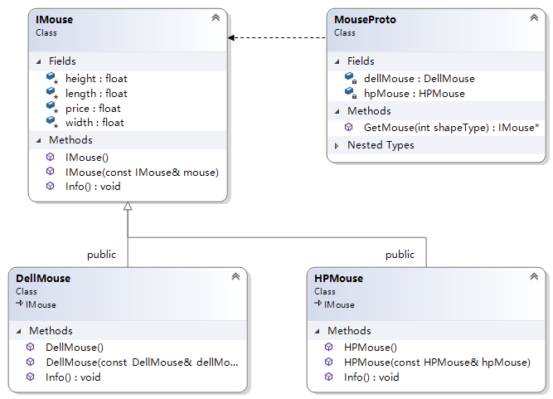This screenshot has width=553, height=399.
Task: Click the Info() method icon in DellMouse
Action: (31, 377)
